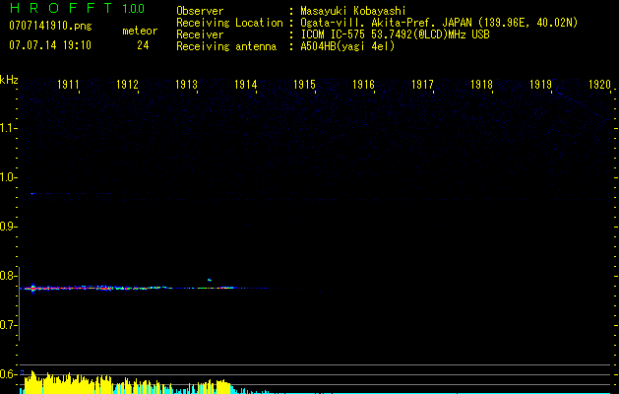
Task: Click the observer name Masayuki Kobayashi
Action: tap(353, 12)
